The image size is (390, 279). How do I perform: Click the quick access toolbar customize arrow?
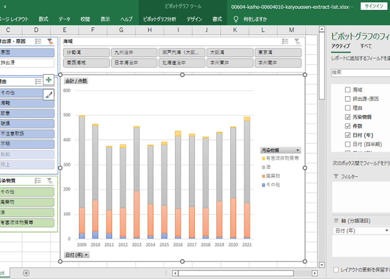[5, 7]
